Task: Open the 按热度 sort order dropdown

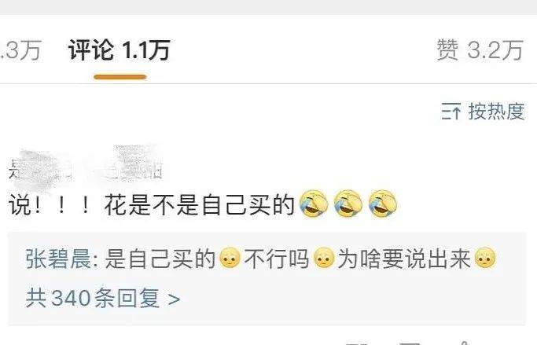Action: tap(483, 112)
